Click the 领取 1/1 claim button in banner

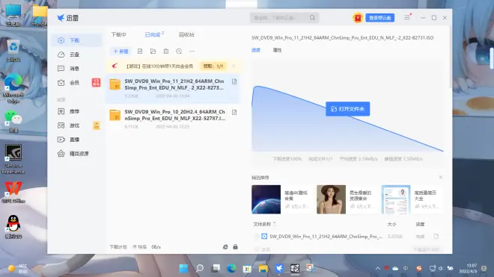(213, 66)
